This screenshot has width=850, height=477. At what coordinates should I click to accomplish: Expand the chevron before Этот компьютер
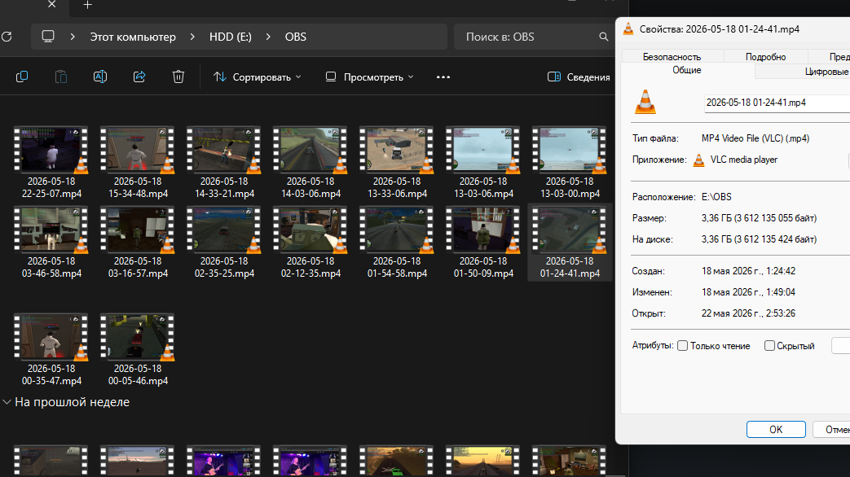click(x=73, y=37)
